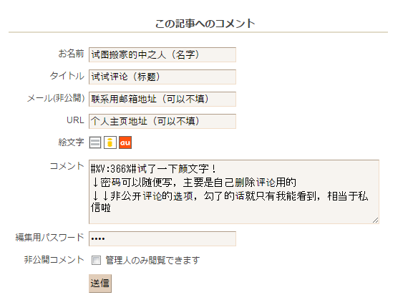Open the yellow emoji picker icon

110,142
